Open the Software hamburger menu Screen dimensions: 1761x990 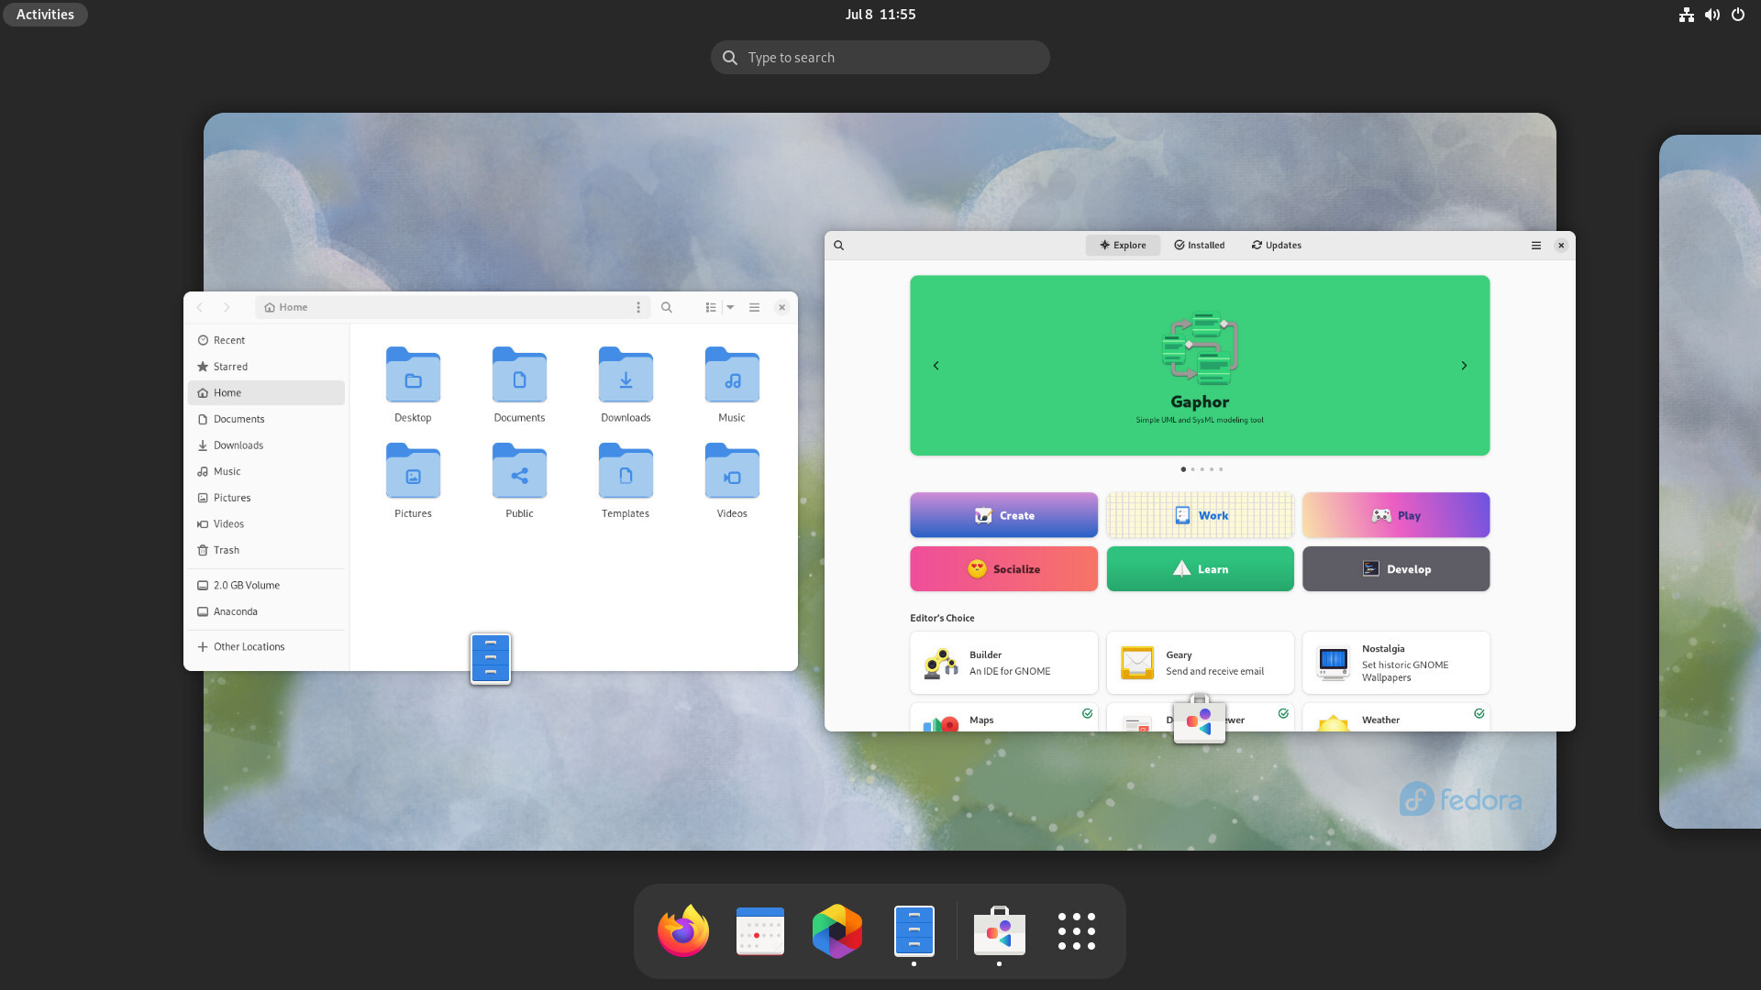point(1535,246)
